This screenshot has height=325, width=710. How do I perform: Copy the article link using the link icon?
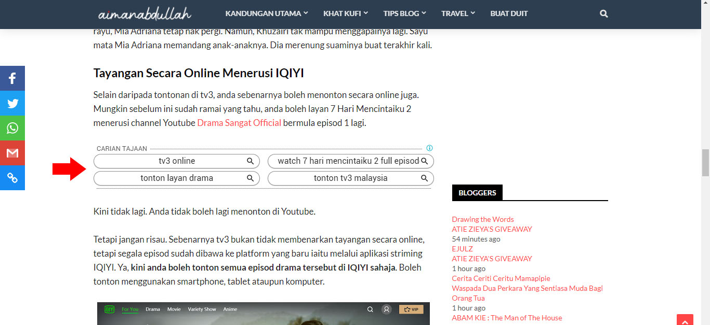click(x=12, y=178)
